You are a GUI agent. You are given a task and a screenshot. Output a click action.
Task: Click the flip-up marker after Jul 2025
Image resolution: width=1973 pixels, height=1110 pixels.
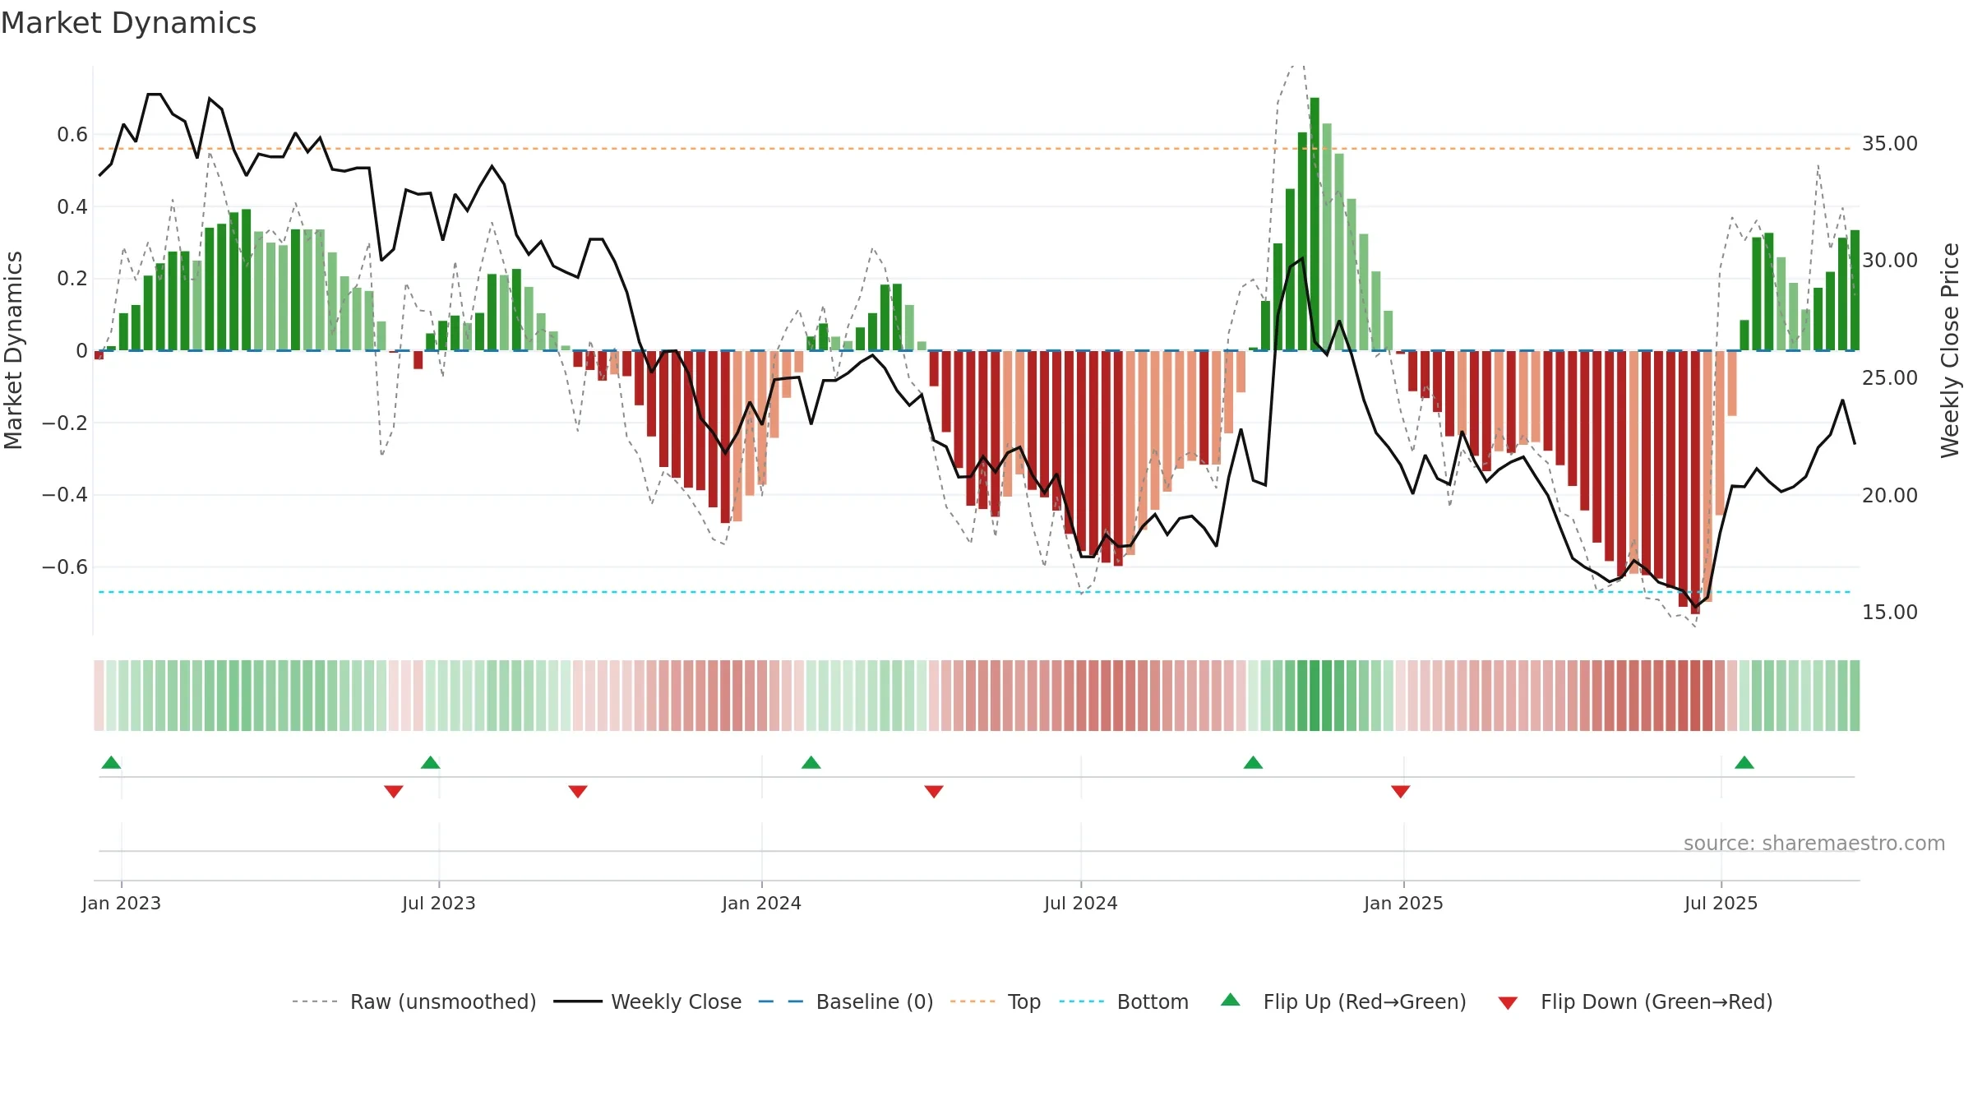click(x=1744, y=762)
